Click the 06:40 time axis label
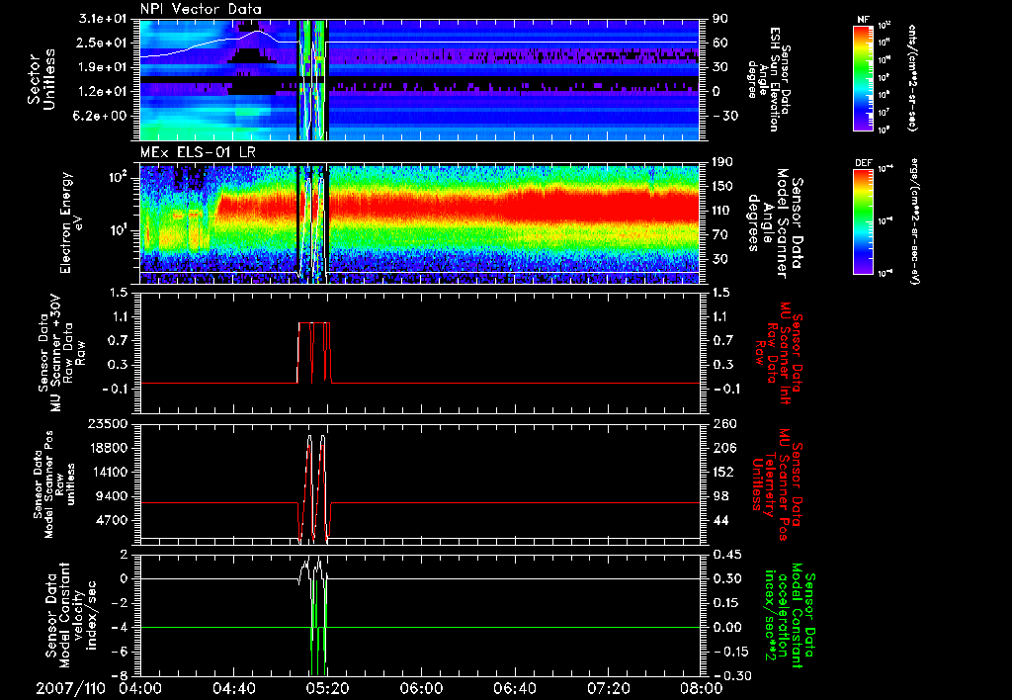Screen dimensions: 1012x700 [514, 688]
